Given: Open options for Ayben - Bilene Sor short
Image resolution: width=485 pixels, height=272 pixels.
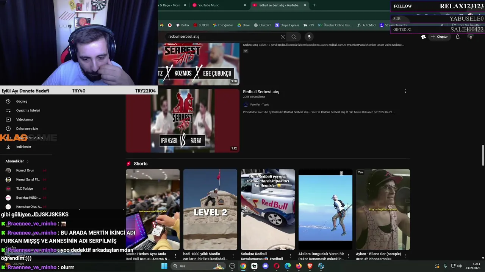Looking at the screenshot, I should tap(406, 256).
